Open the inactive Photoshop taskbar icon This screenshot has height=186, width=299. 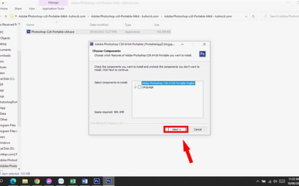point(97,181)
